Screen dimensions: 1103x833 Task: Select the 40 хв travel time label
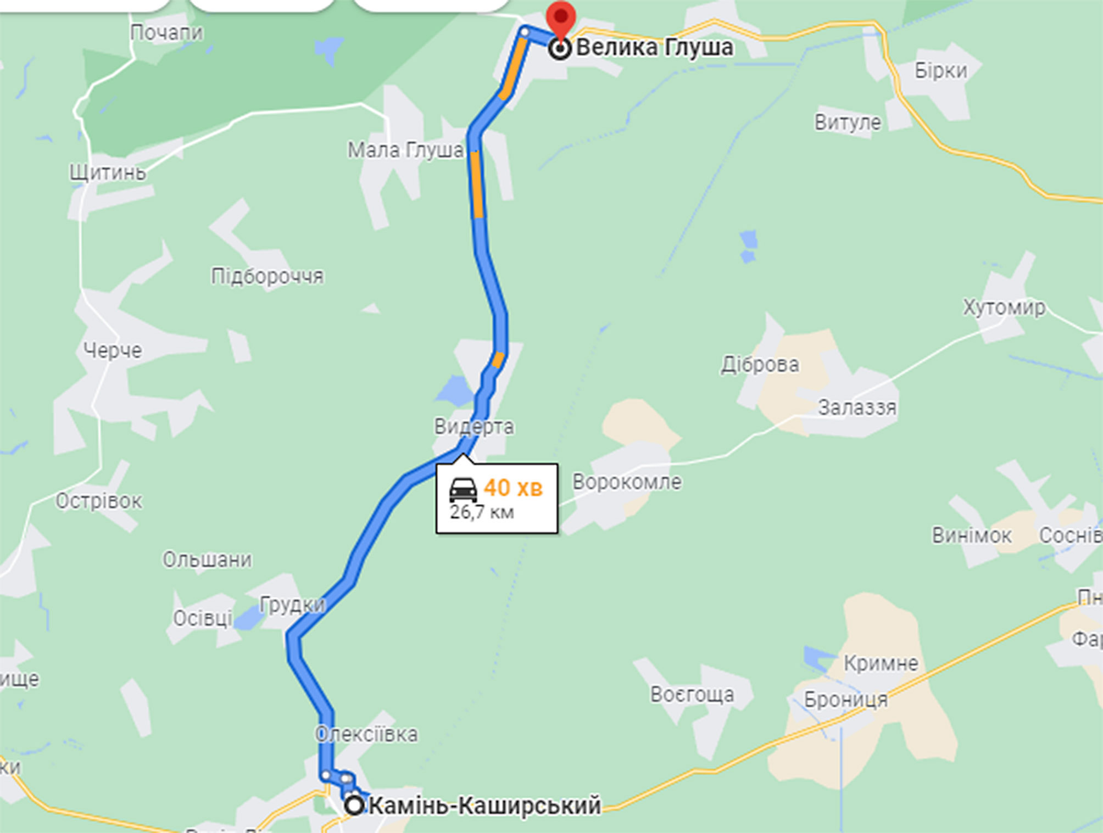[513, 488]
